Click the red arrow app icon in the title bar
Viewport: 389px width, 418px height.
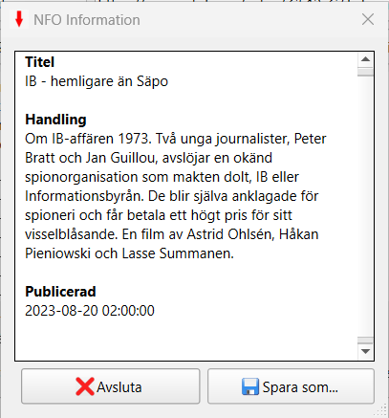click(19, 19)
